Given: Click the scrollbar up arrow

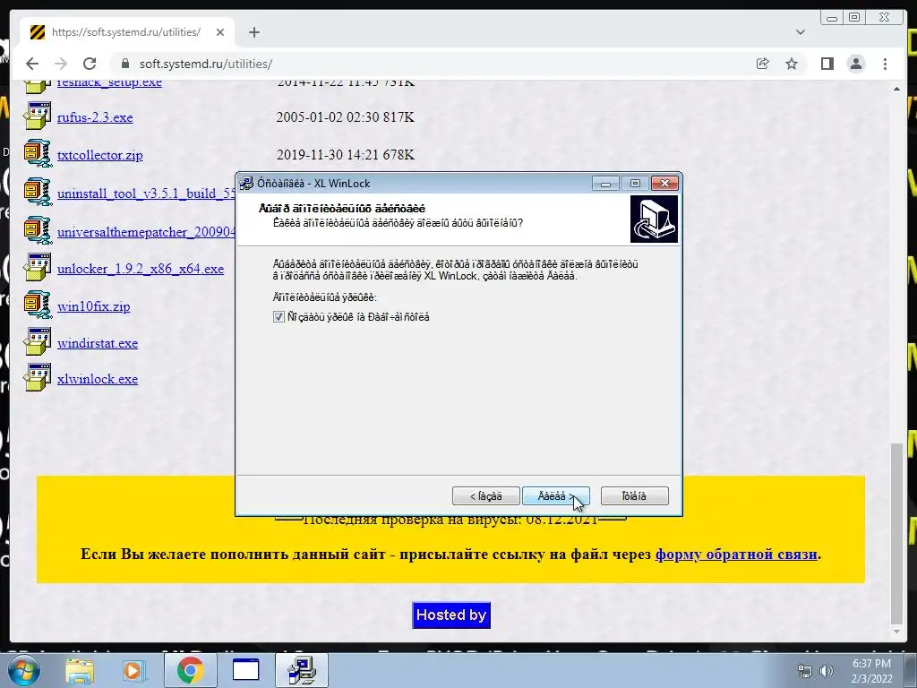Looking at the screenshot, I should (x=896, y=89).
